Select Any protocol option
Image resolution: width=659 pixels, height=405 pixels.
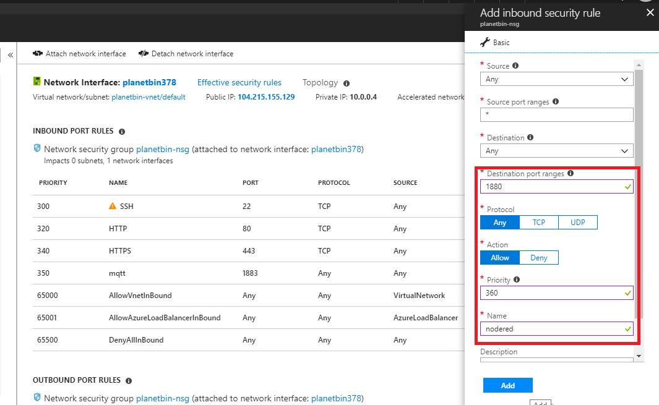(x=500, y=222)
